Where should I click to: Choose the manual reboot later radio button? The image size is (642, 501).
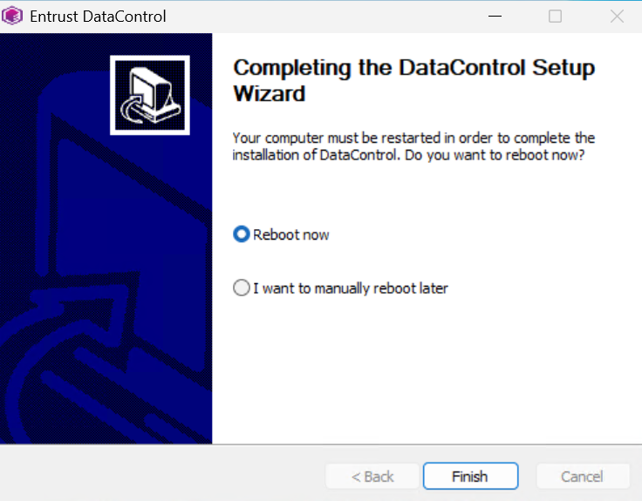pyautogui.click(x=242, y=288)
